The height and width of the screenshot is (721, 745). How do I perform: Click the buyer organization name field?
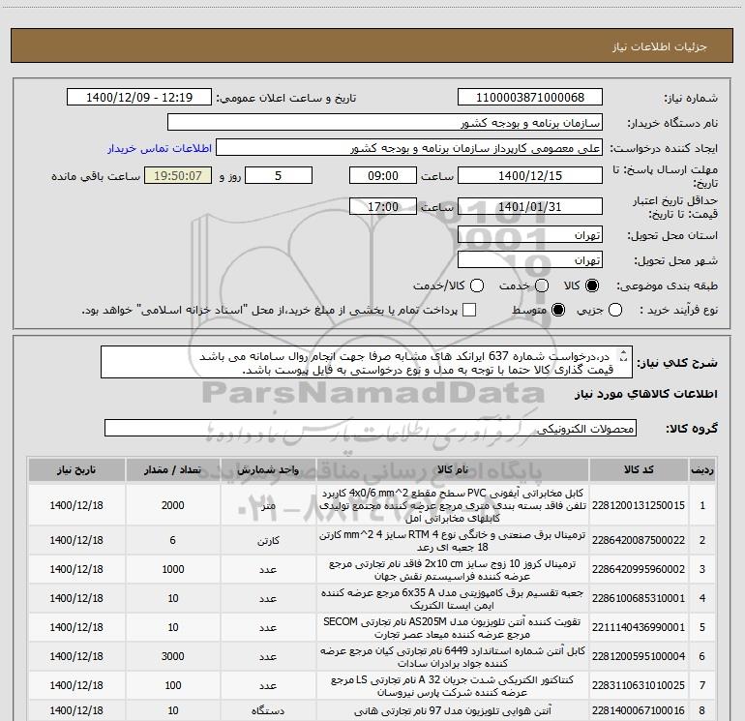pyautogui.click(x=385, y=123)
